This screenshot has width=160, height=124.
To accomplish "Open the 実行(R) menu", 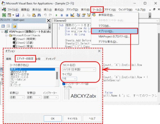I will point(85,10).
